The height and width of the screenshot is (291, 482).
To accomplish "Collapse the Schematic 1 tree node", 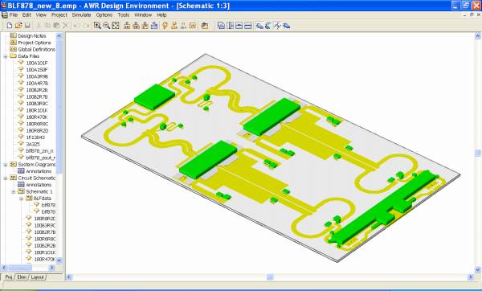I will point(13,192).
